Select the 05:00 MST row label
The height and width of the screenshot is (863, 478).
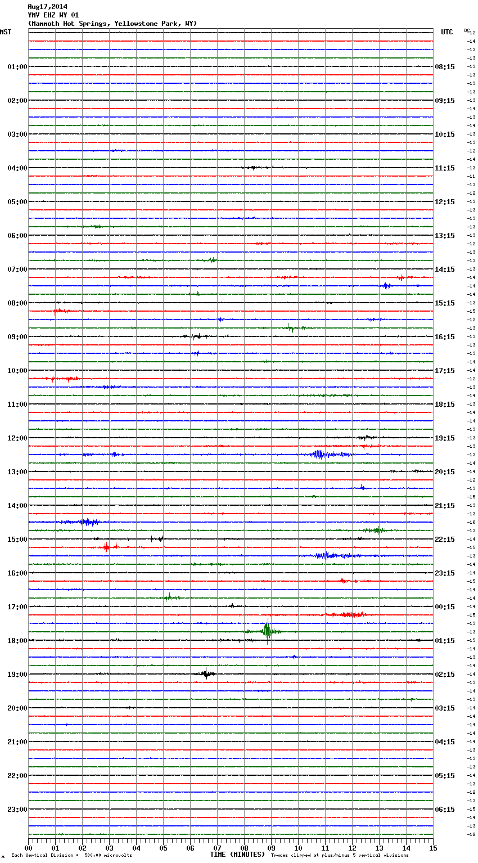(17, 202)
